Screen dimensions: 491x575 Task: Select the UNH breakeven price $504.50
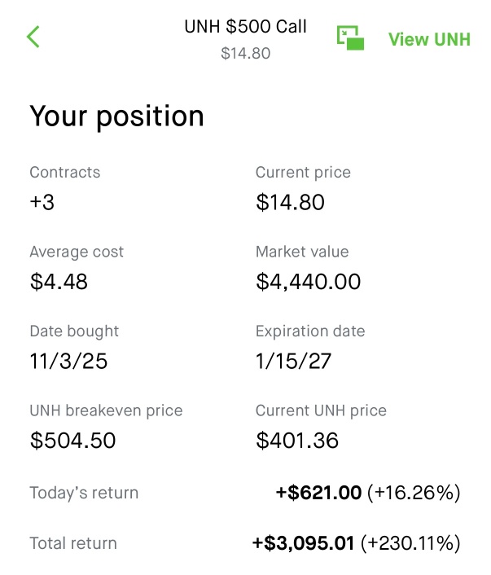click(x=72, y=441)
